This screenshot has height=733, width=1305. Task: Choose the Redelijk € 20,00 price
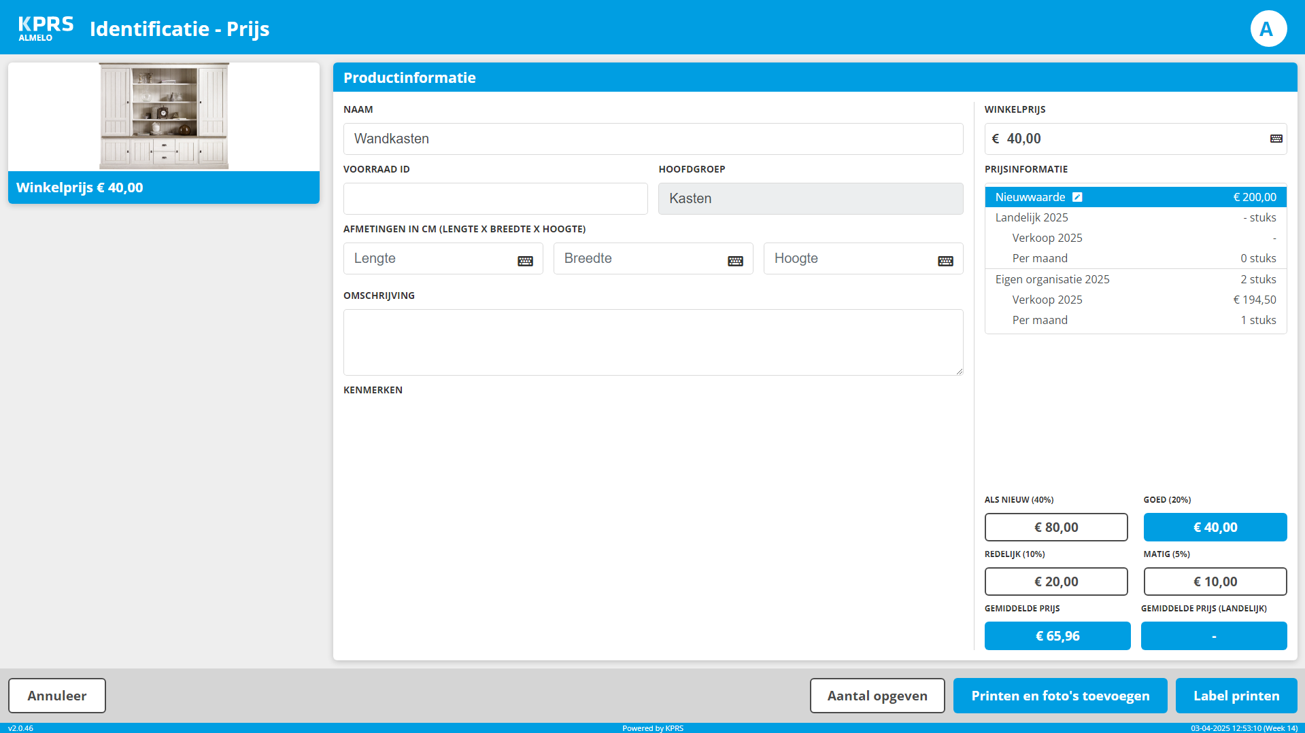coord(1055,582)
